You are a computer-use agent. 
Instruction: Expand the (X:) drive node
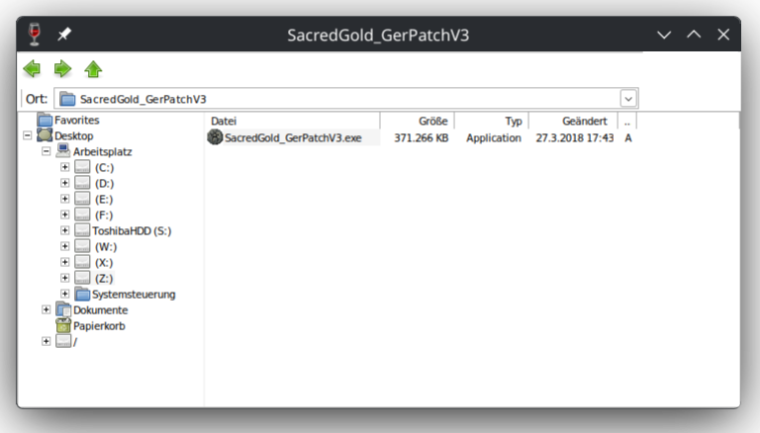(x=65, y=262)
